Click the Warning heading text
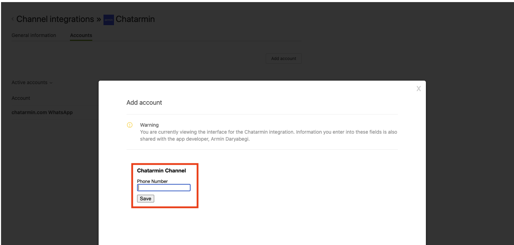The image size is (514, 245). (x=149, y=125)
